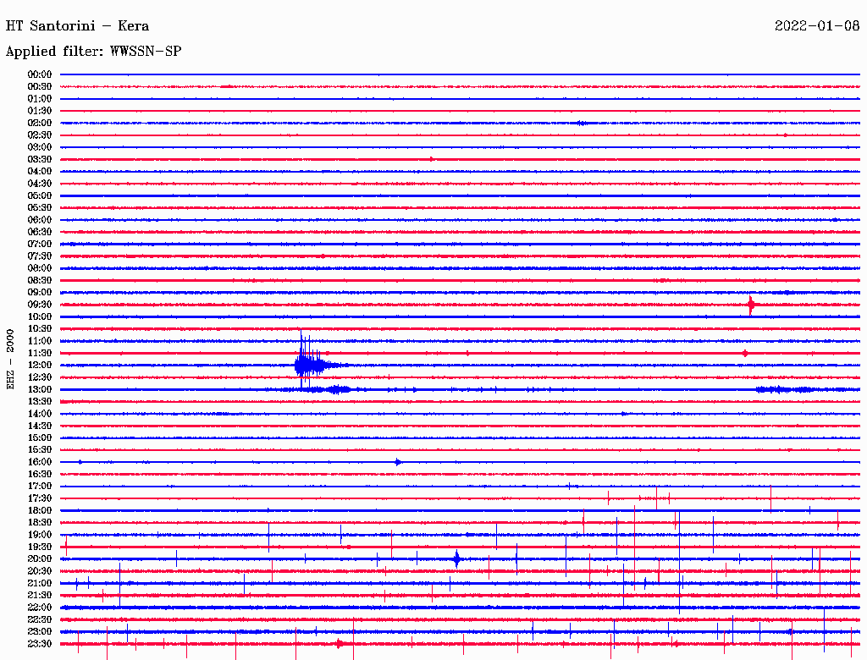Select the 02:00 time label

40,123
